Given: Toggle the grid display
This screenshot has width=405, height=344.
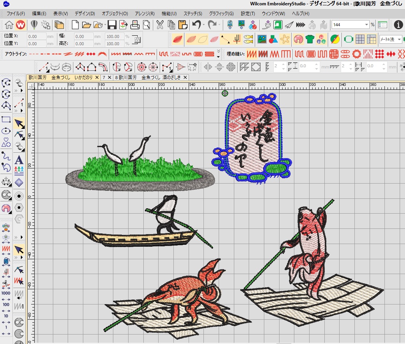Looking at the screenshot, I should coord(360,40).
